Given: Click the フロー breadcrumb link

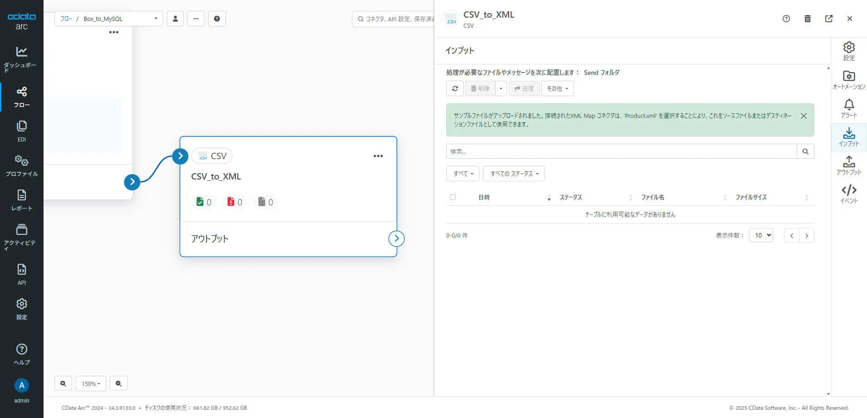Looking at the screenshot, I should pos(66,19).
